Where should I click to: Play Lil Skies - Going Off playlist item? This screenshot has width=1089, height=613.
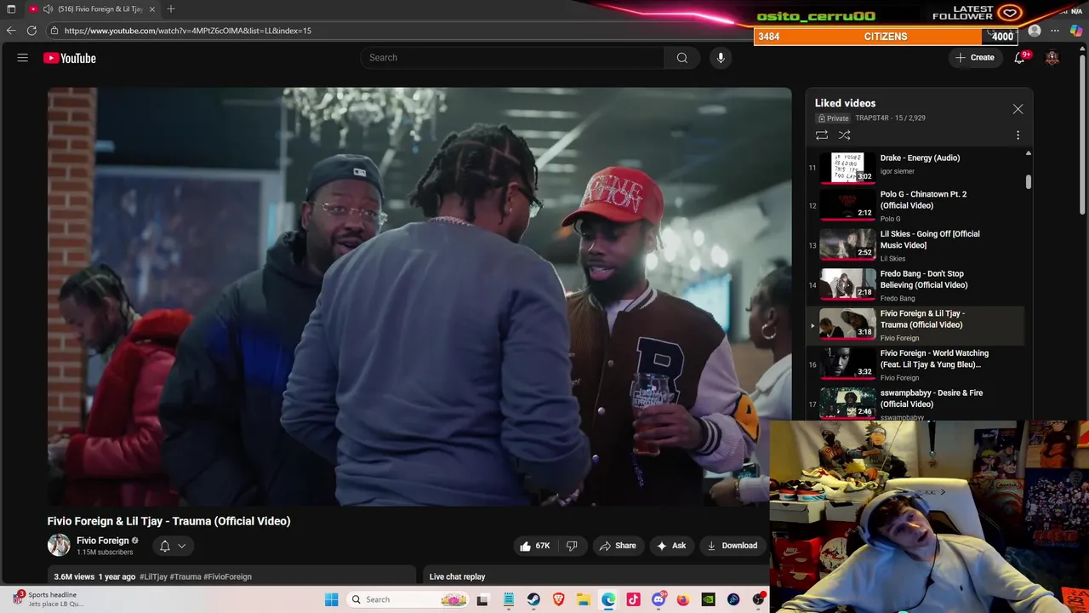(915, 245)
